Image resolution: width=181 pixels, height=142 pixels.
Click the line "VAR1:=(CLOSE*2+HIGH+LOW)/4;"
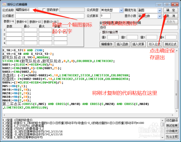(28, 65)
